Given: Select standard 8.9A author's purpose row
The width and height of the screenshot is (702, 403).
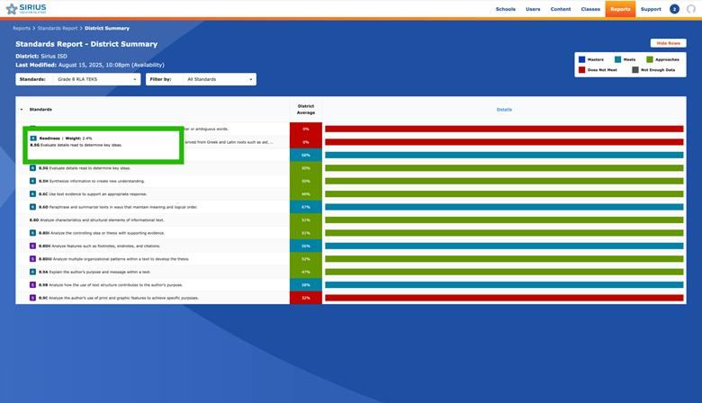Looking at the screenshot, I should coord(94,272).
